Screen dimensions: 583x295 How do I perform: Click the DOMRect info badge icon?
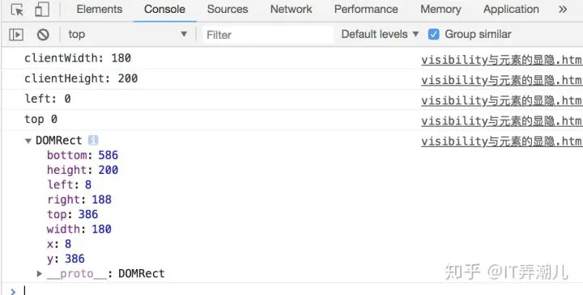(93, 141)
